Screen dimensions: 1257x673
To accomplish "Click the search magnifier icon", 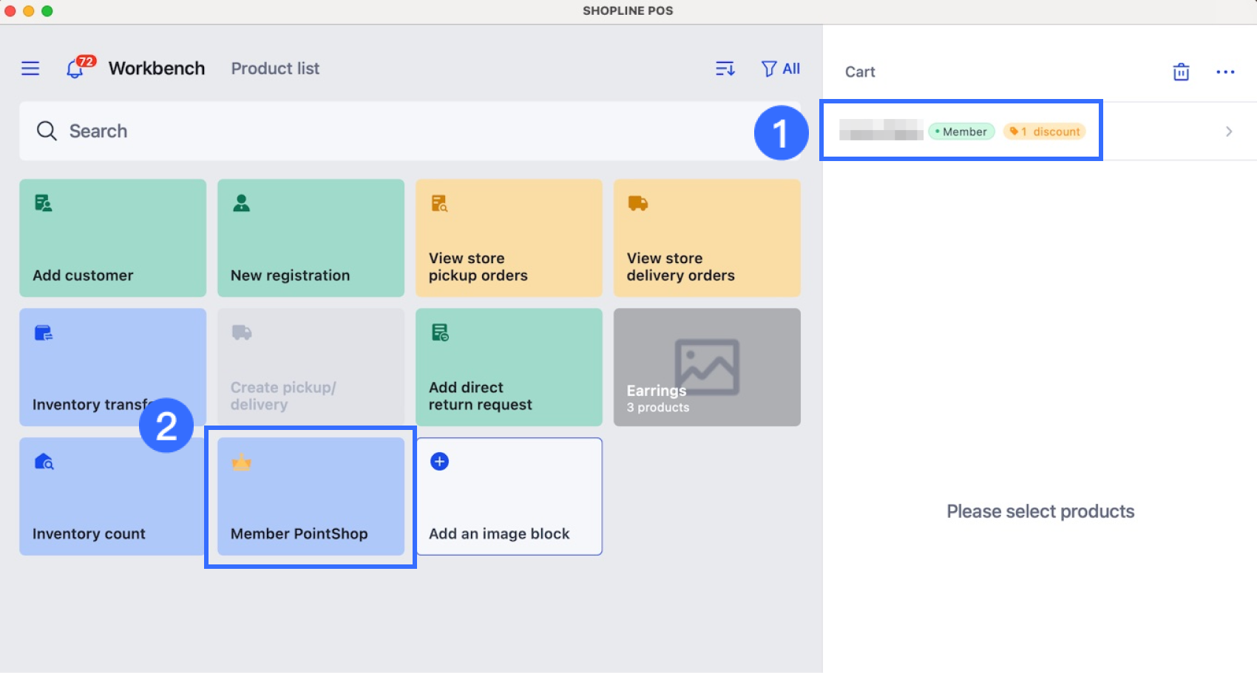I will [x=47, y=131].
